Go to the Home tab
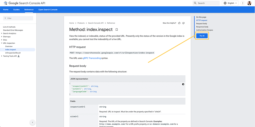This screenshot has width=255, height=127. 6,10
